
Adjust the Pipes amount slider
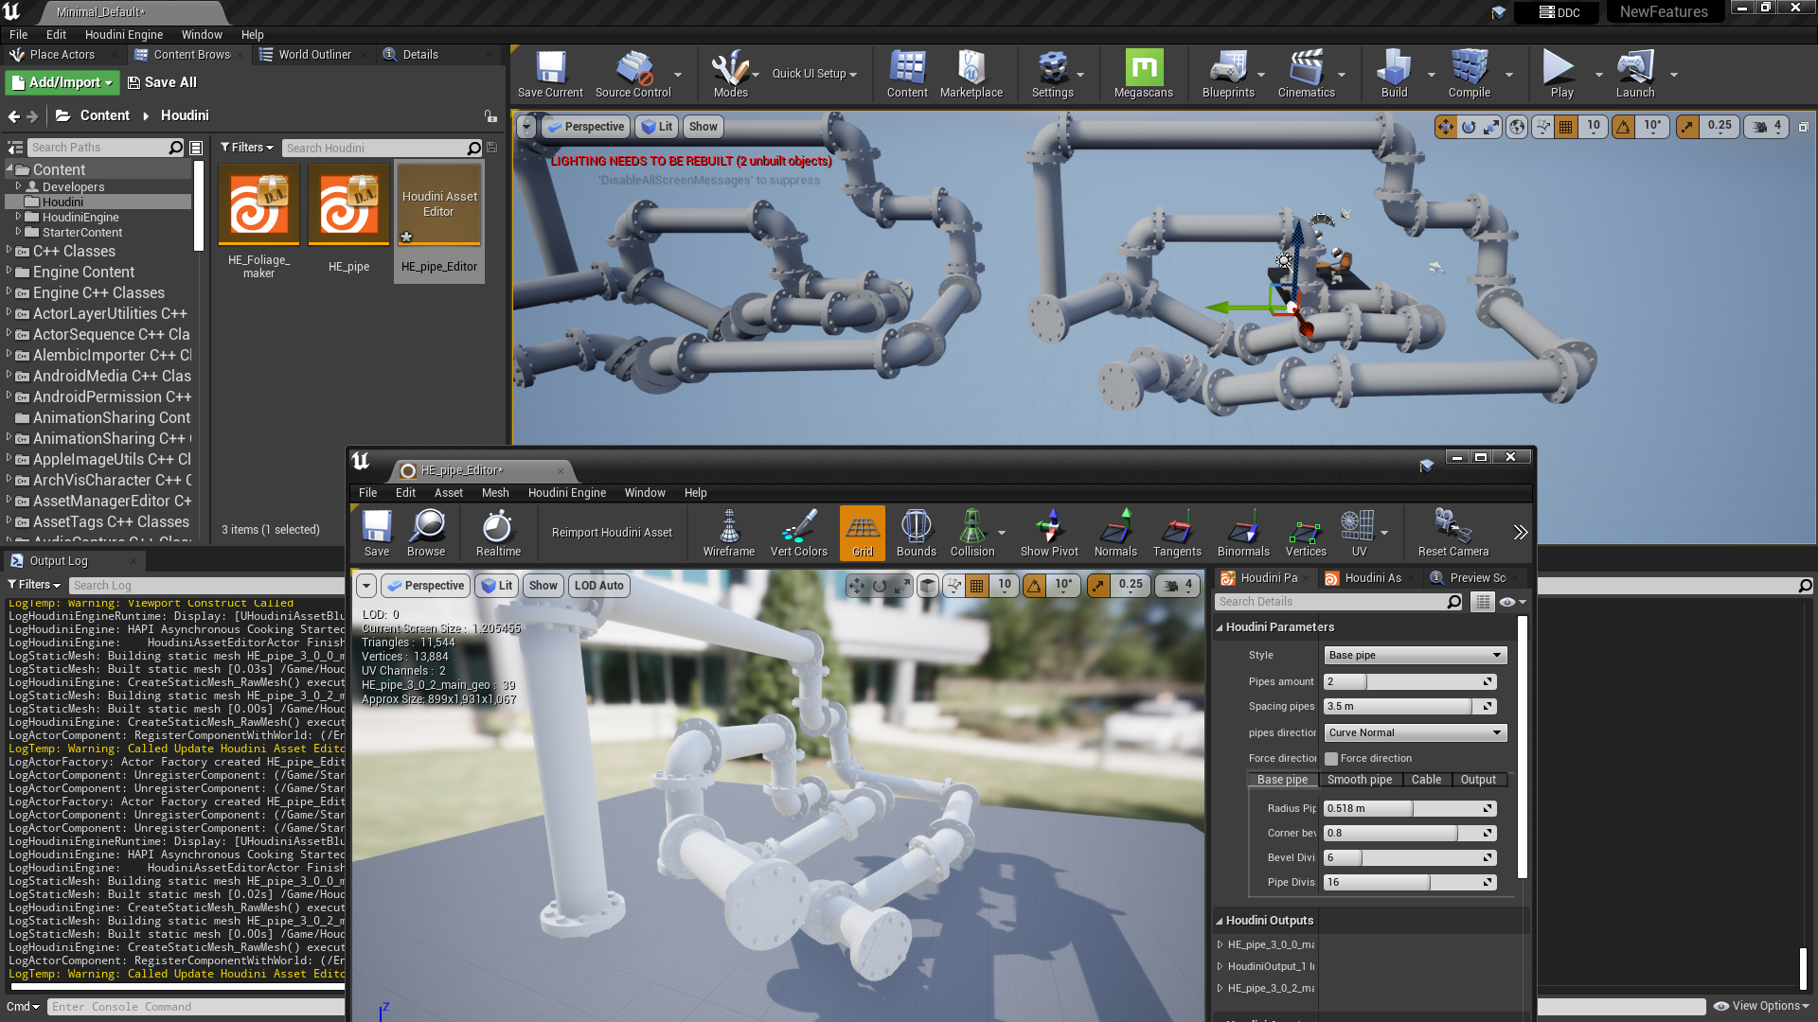1401,681
